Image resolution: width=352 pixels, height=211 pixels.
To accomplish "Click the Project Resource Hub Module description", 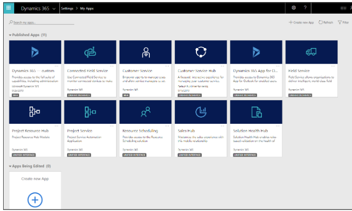I will point(31,137).
